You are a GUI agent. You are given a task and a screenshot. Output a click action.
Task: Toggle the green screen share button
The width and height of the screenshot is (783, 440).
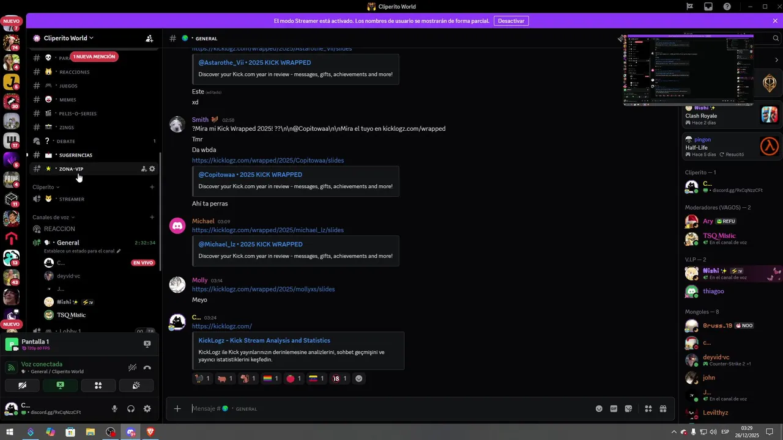tap(60, 385)
